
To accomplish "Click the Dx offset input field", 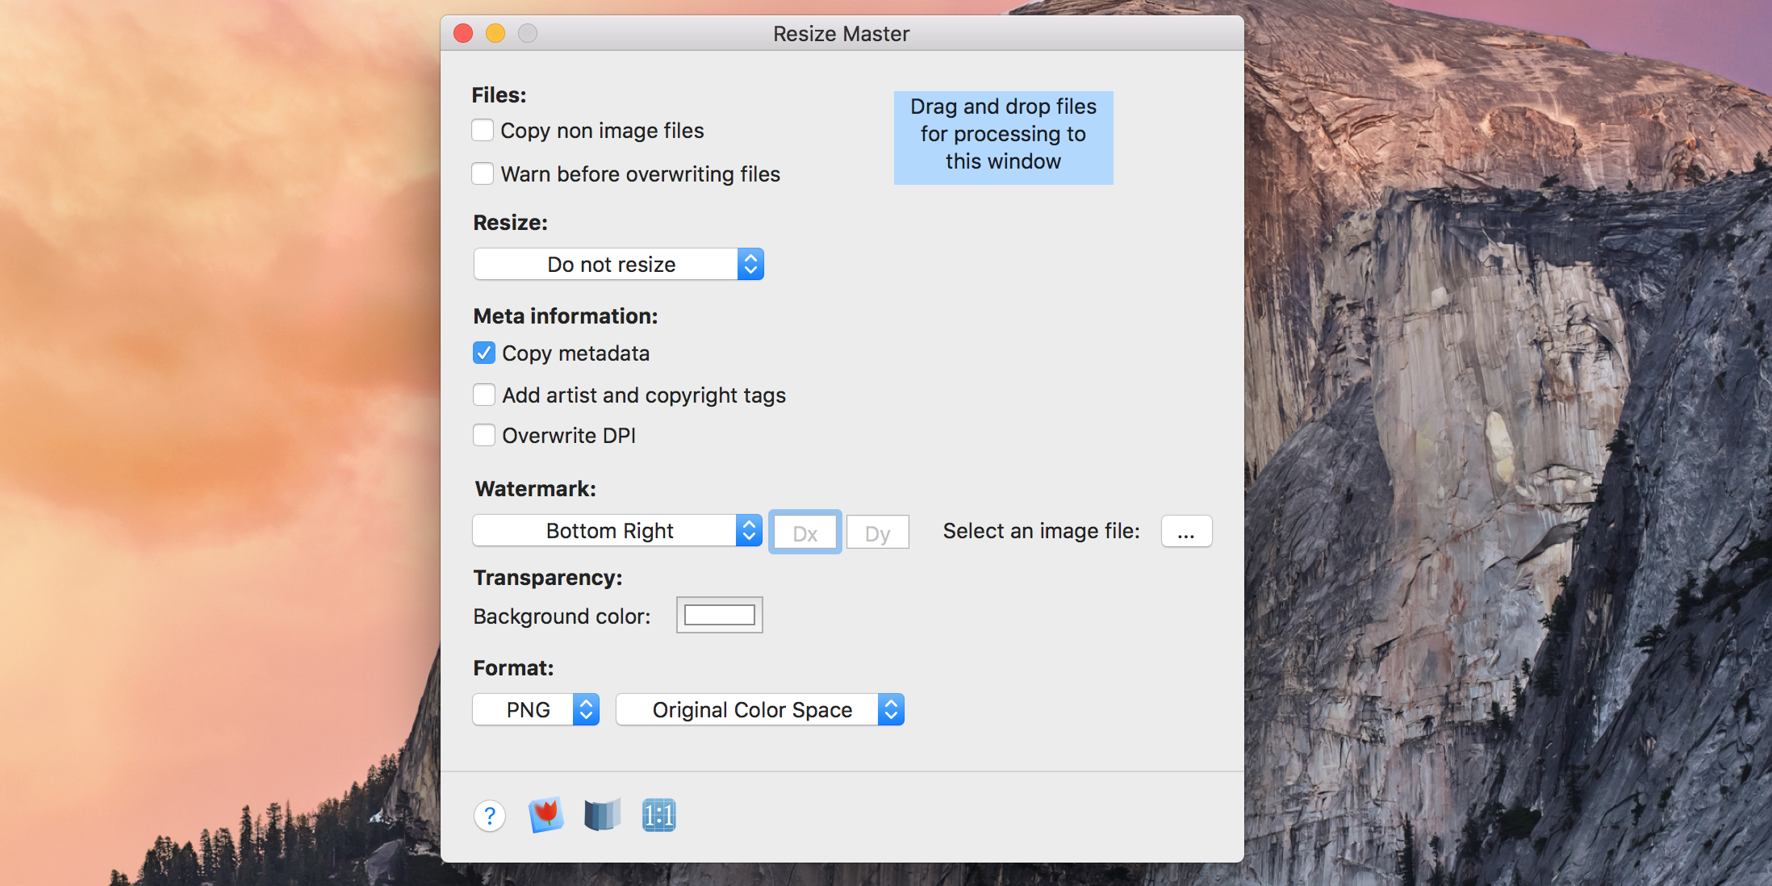I will point(805,533).
